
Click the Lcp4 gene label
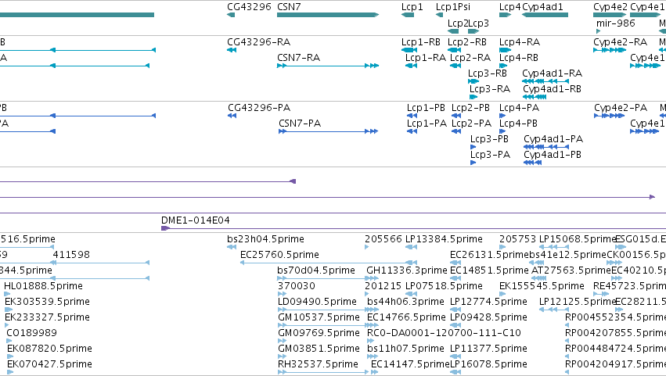pos(509,7)
